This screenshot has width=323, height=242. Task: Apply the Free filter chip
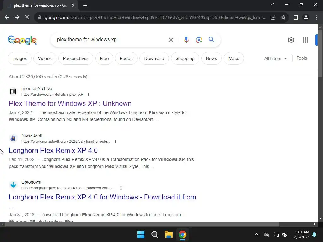click(104, 58)
